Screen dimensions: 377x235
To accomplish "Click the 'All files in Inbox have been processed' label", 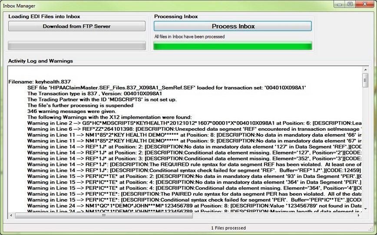I will pyautogui.click(x=189, y=37).
